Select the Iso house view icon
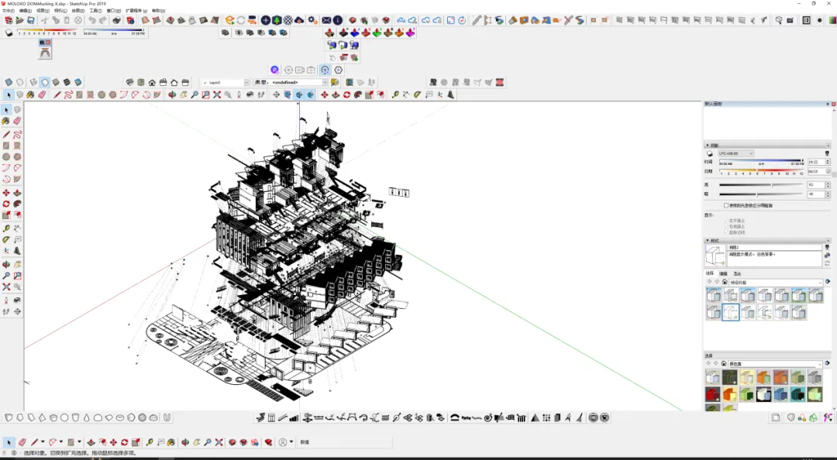 [x=129, y=82]
